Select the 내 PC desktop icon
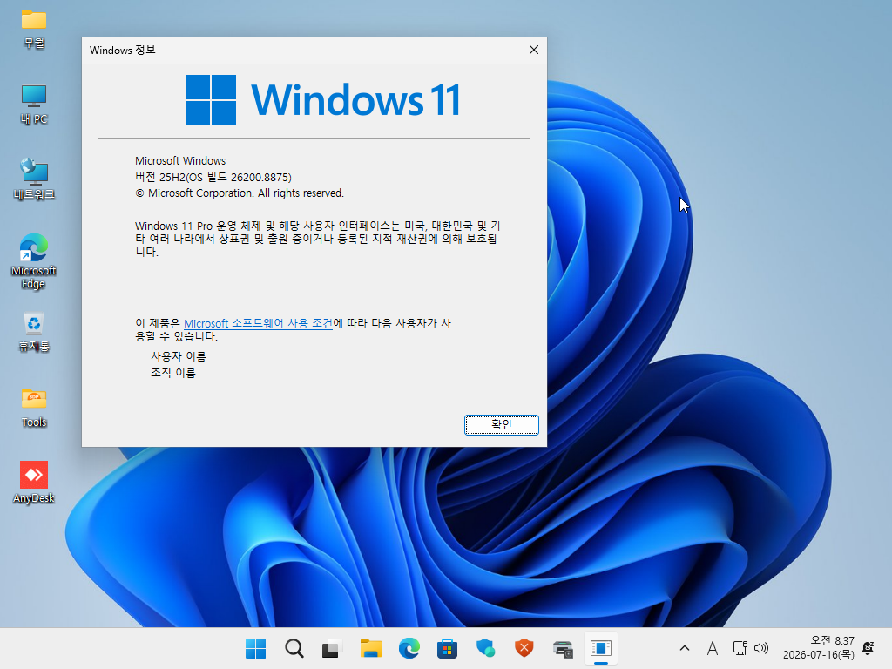This screenshot has width=892, height=669. click(x=34, y=105)
